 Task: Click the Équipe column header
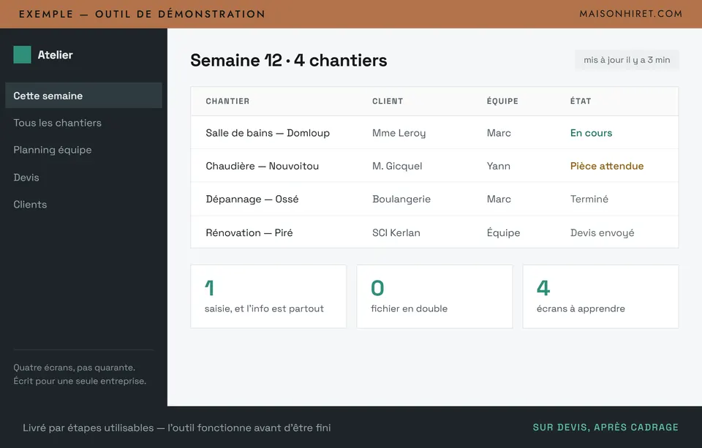[x=502, y=101]
